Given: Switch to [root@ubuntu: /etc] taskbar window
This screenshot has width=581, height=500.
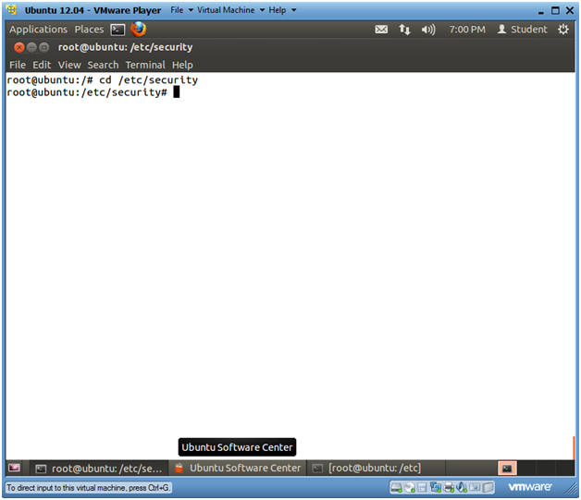Looking at the screenshot, I should tap(377, 469).
